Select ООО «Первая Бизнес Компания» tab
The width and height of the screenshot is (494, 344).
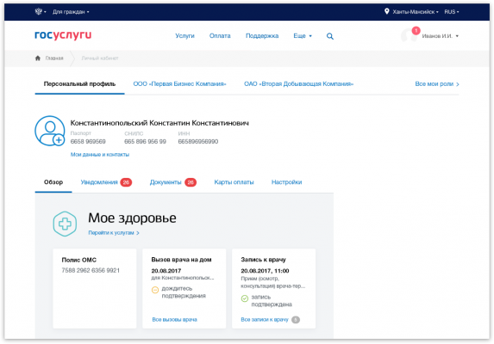(179, 84)
